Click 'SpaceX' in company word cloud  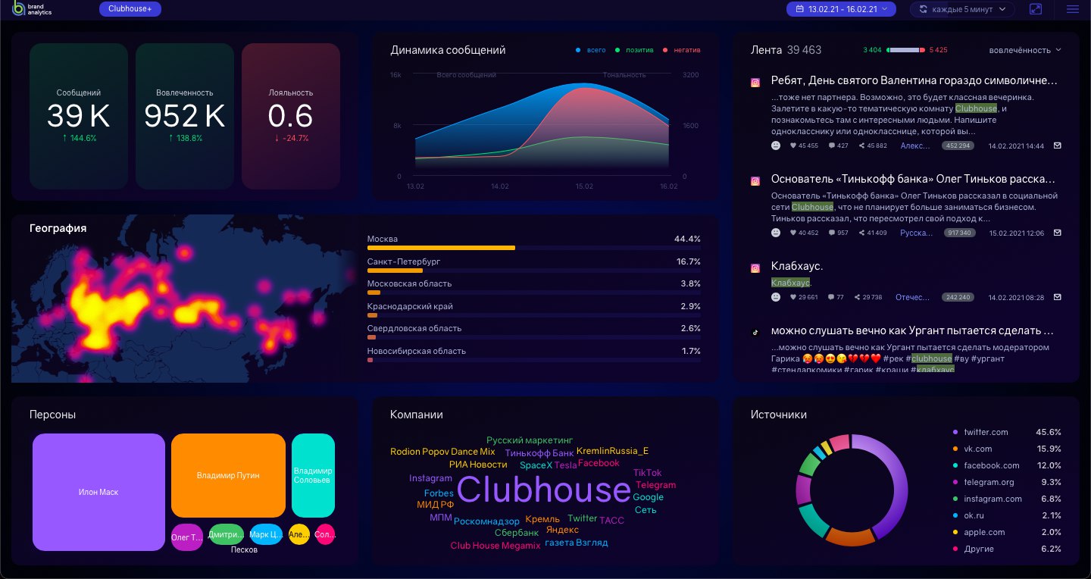pos(536,465)
